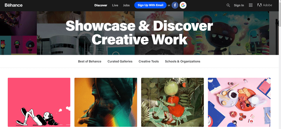Open the Discover tab

click(x=101, y=5)
